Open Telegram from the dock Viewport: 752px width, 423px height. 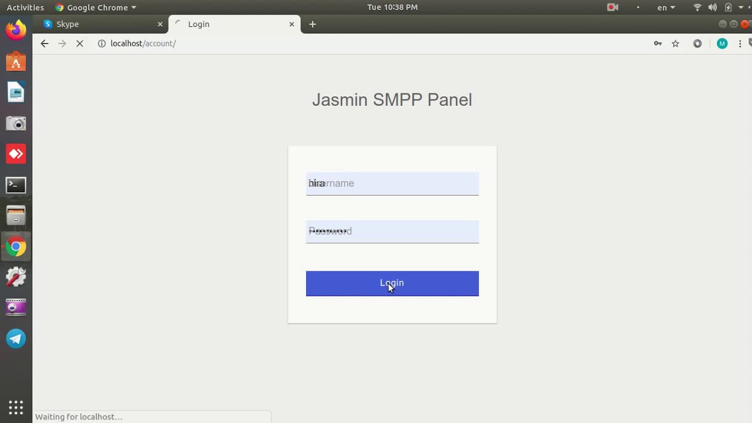pos(16,339)
